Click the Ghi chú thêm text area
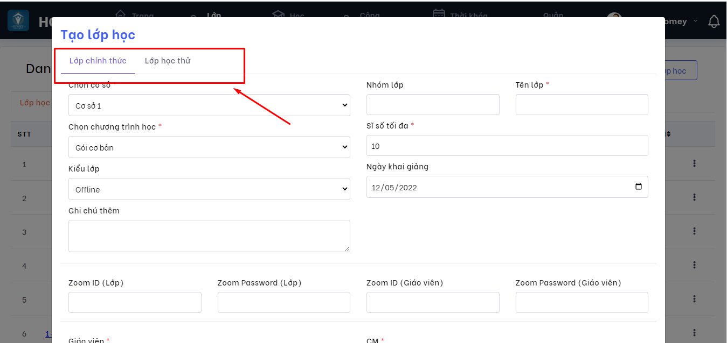Screen dimensions: 727x343 (x=209, y=236)
